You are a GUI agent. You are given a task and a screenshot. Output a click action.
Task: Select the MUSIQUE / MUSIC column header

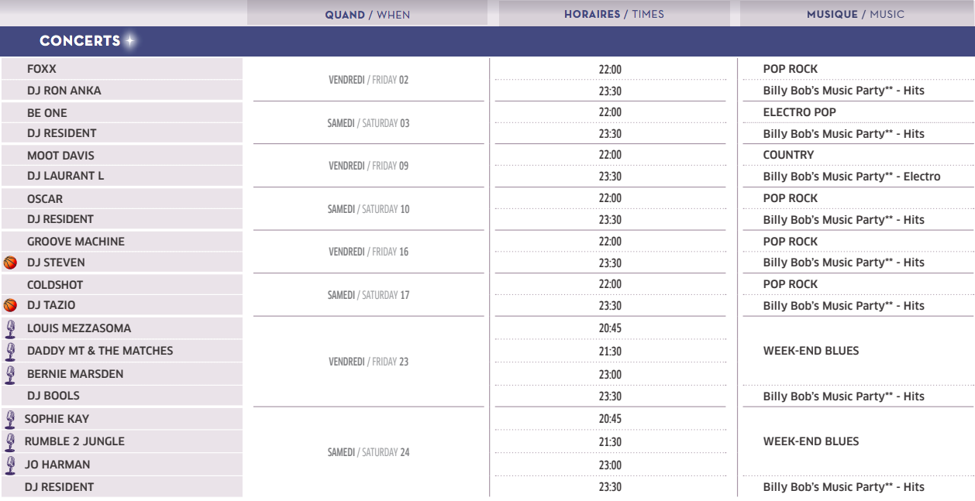(856, 14)
